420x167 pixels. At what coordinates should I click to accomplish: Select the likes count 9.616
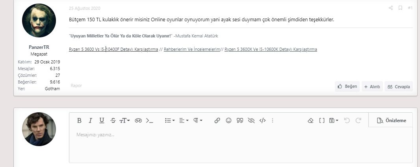pyautogui.click(x=55, y=82)
